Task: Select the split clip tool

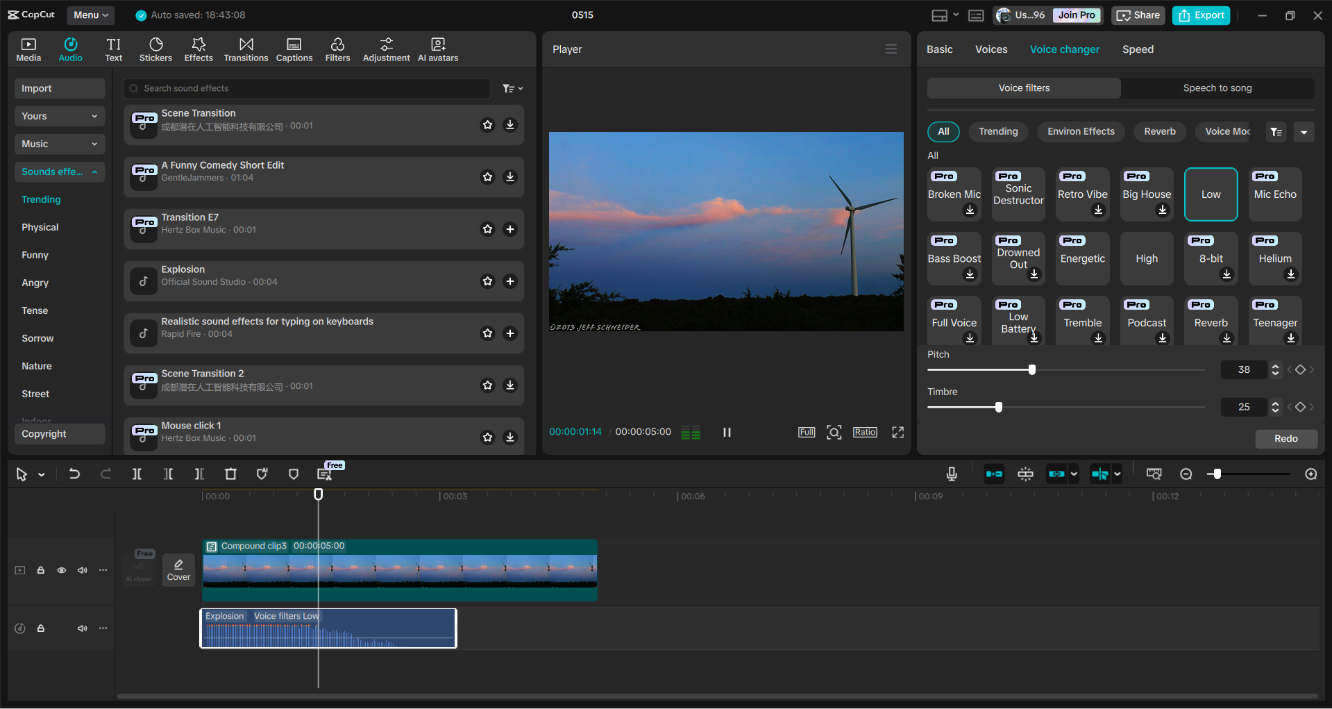Action: pos(137,474)
